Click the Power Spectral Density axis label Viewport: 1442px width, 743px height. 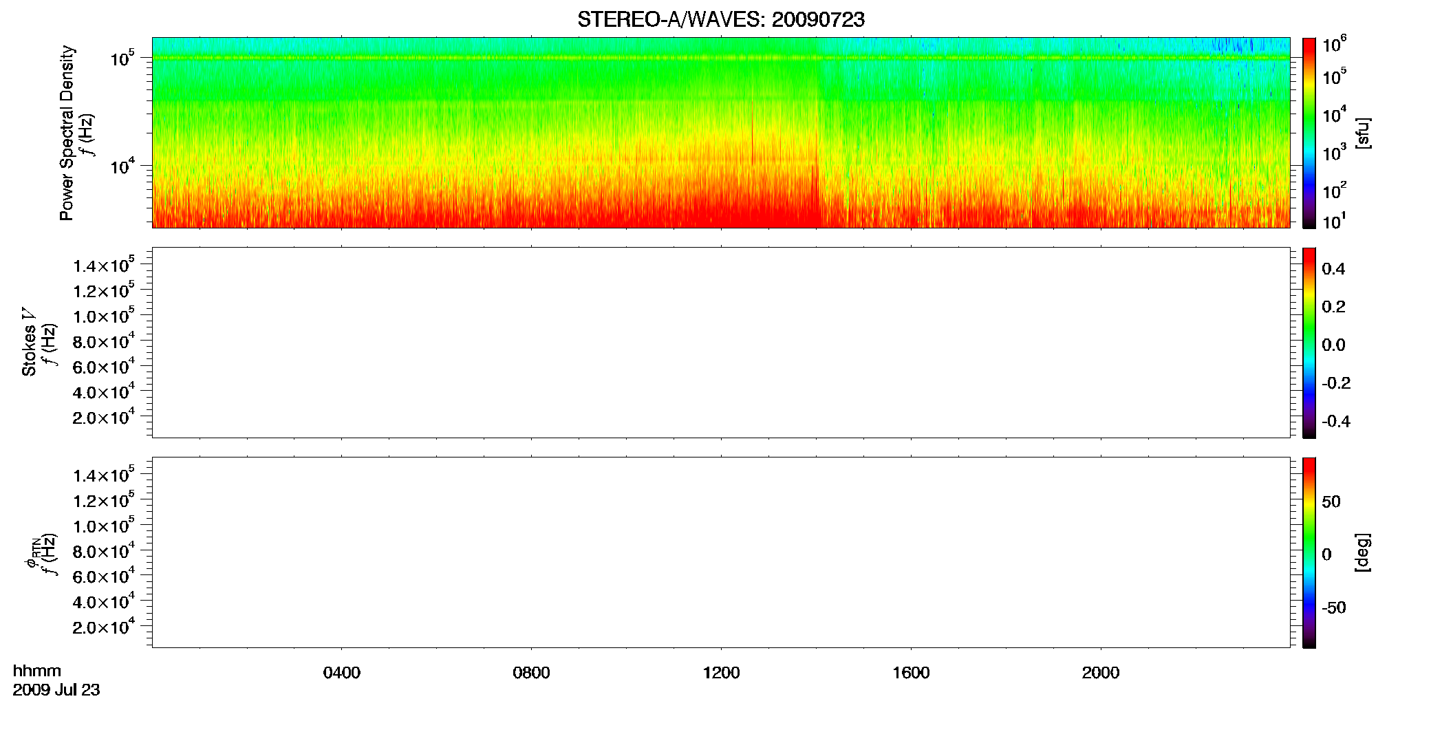[67, 133]
